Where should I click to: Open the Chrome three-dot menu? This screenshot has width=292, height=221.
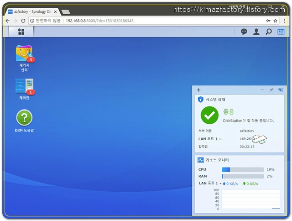pos(284,21)
